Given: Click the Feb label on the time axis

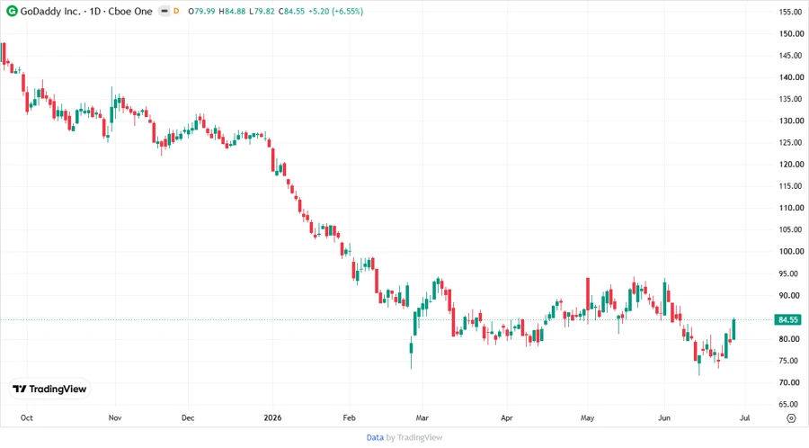Looking at the screenshot, I should pyautogui.click(x=350, y=417).
